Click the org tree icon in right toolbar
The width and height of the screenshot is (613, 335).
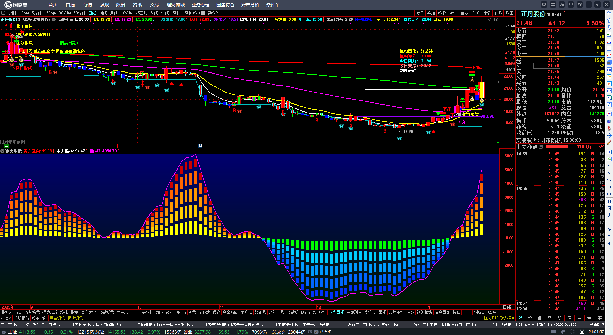(x=609, y=77)
